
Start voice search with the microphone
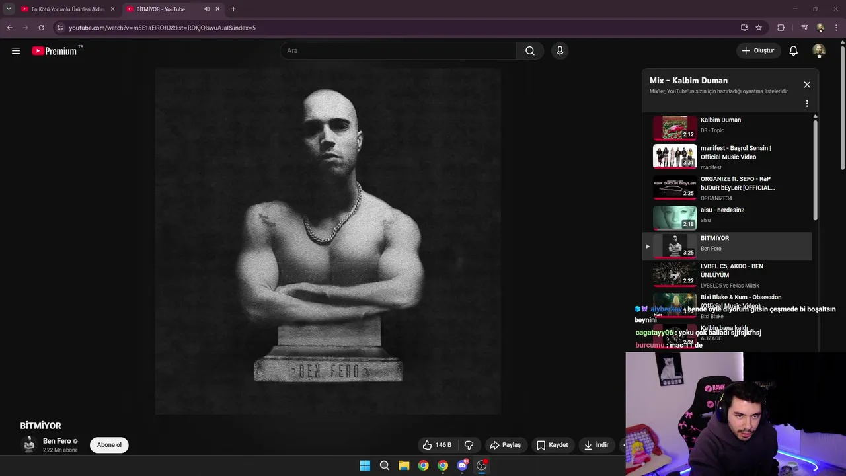coord(560,51)
